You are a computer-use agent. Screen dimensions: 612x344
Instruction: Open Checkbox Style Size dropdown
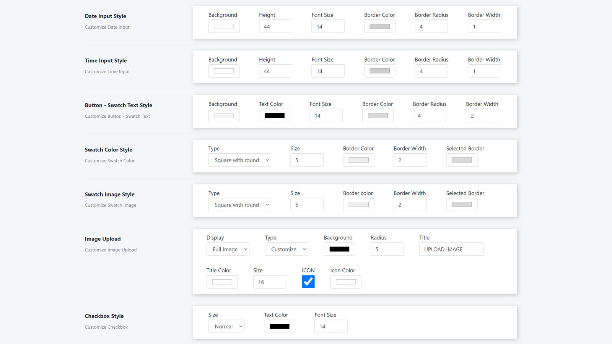coord(226,326)
